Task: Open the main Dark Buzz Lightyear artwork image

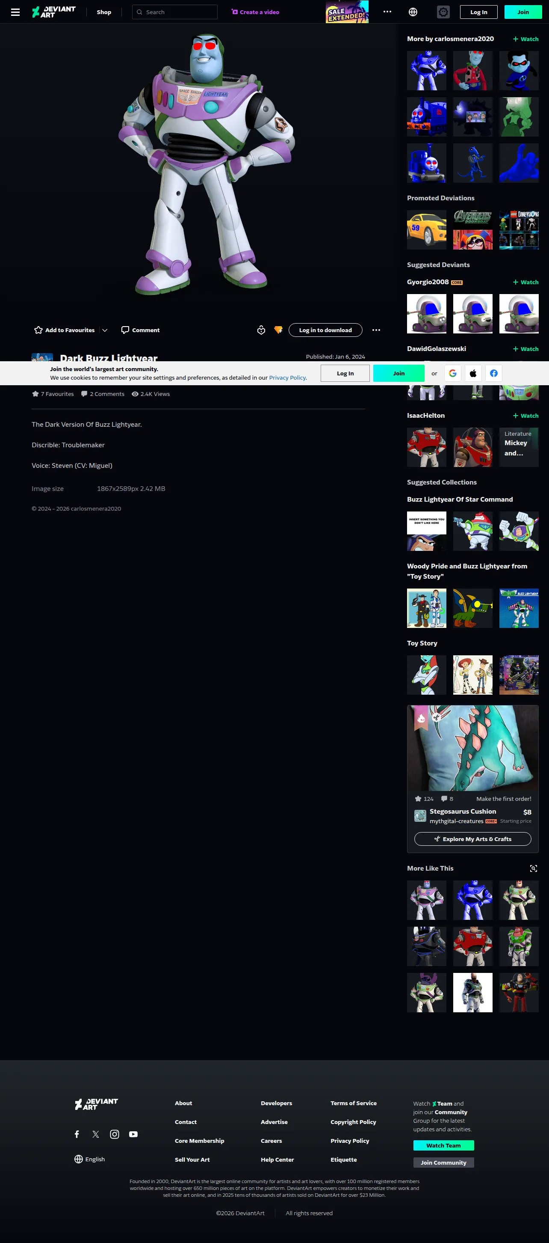Action: (x=207, y=164)
